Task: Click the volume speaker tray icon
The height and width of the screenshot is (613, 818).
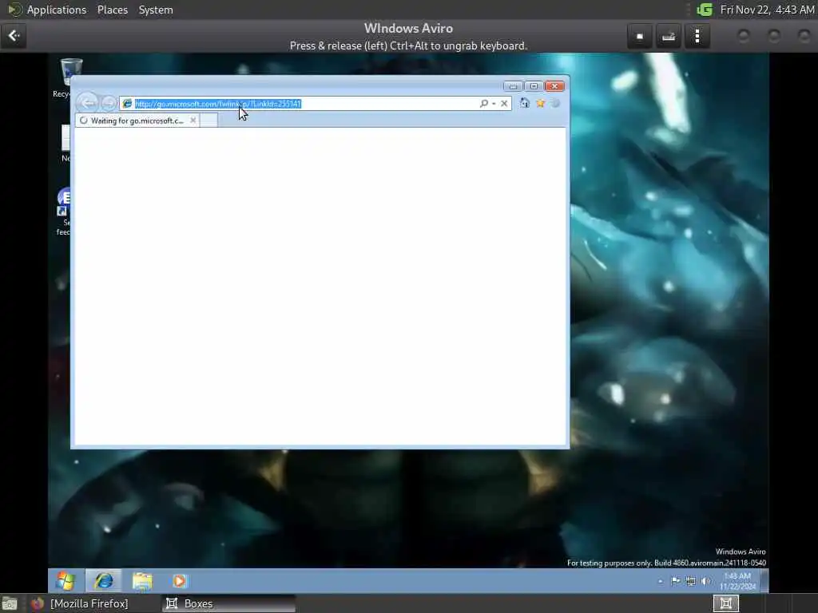Action: [706, 581]
